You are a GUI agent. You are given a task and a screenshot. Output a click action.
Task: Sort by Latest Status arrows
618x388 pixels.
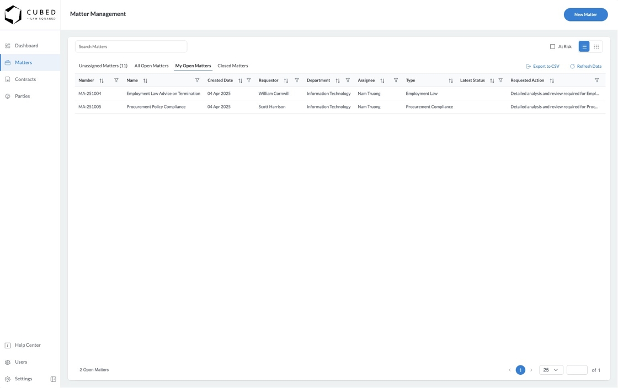click(492, 80)
